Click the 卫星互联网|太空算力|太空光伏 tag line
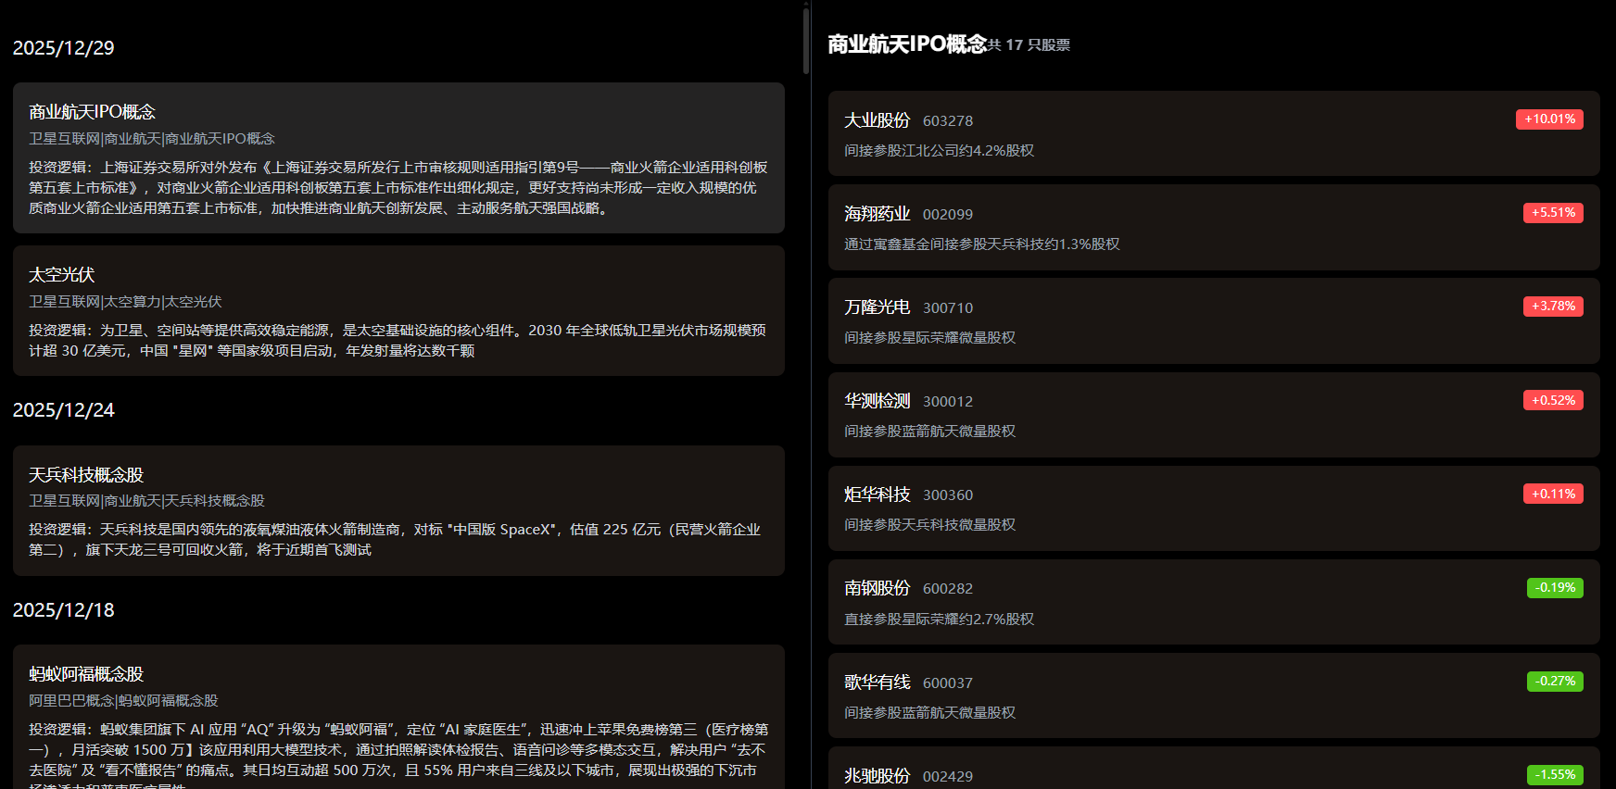 point(125,302)
